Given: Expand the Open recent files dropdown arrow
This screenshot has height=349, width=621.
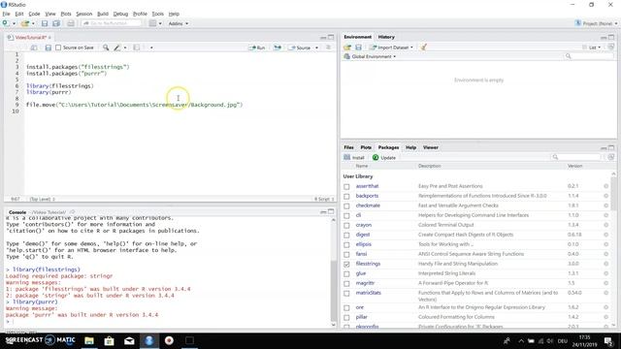Looking at the screenshot, I should (33, 23).
